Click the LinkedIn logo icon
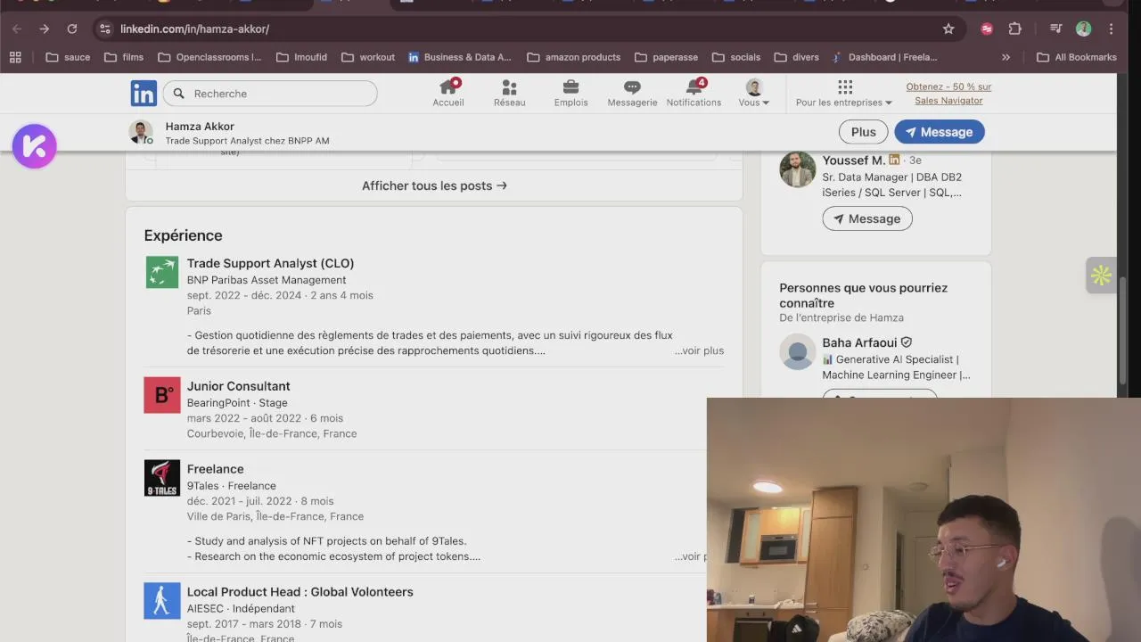 [x=144, y=93]
